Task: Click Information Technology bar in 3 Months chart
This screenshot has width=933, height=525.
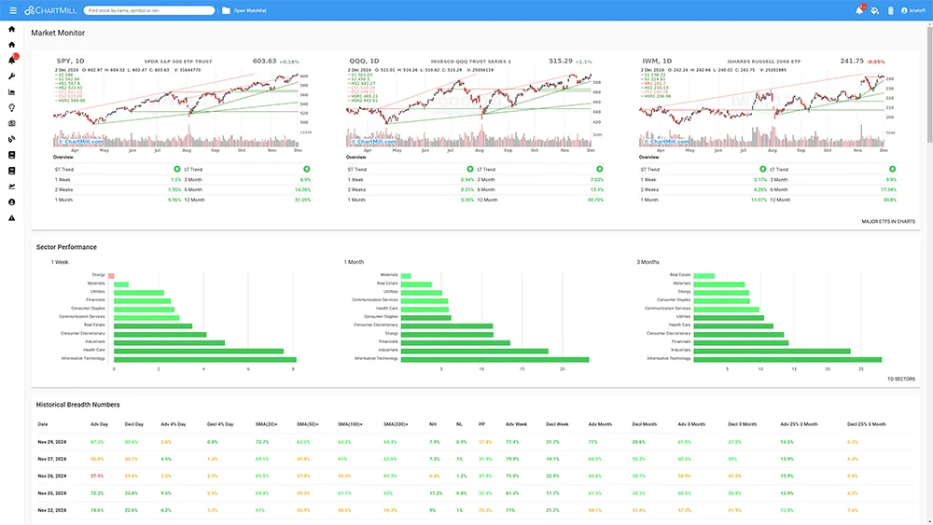Action: pyautogui.click(x=787, y=359)
